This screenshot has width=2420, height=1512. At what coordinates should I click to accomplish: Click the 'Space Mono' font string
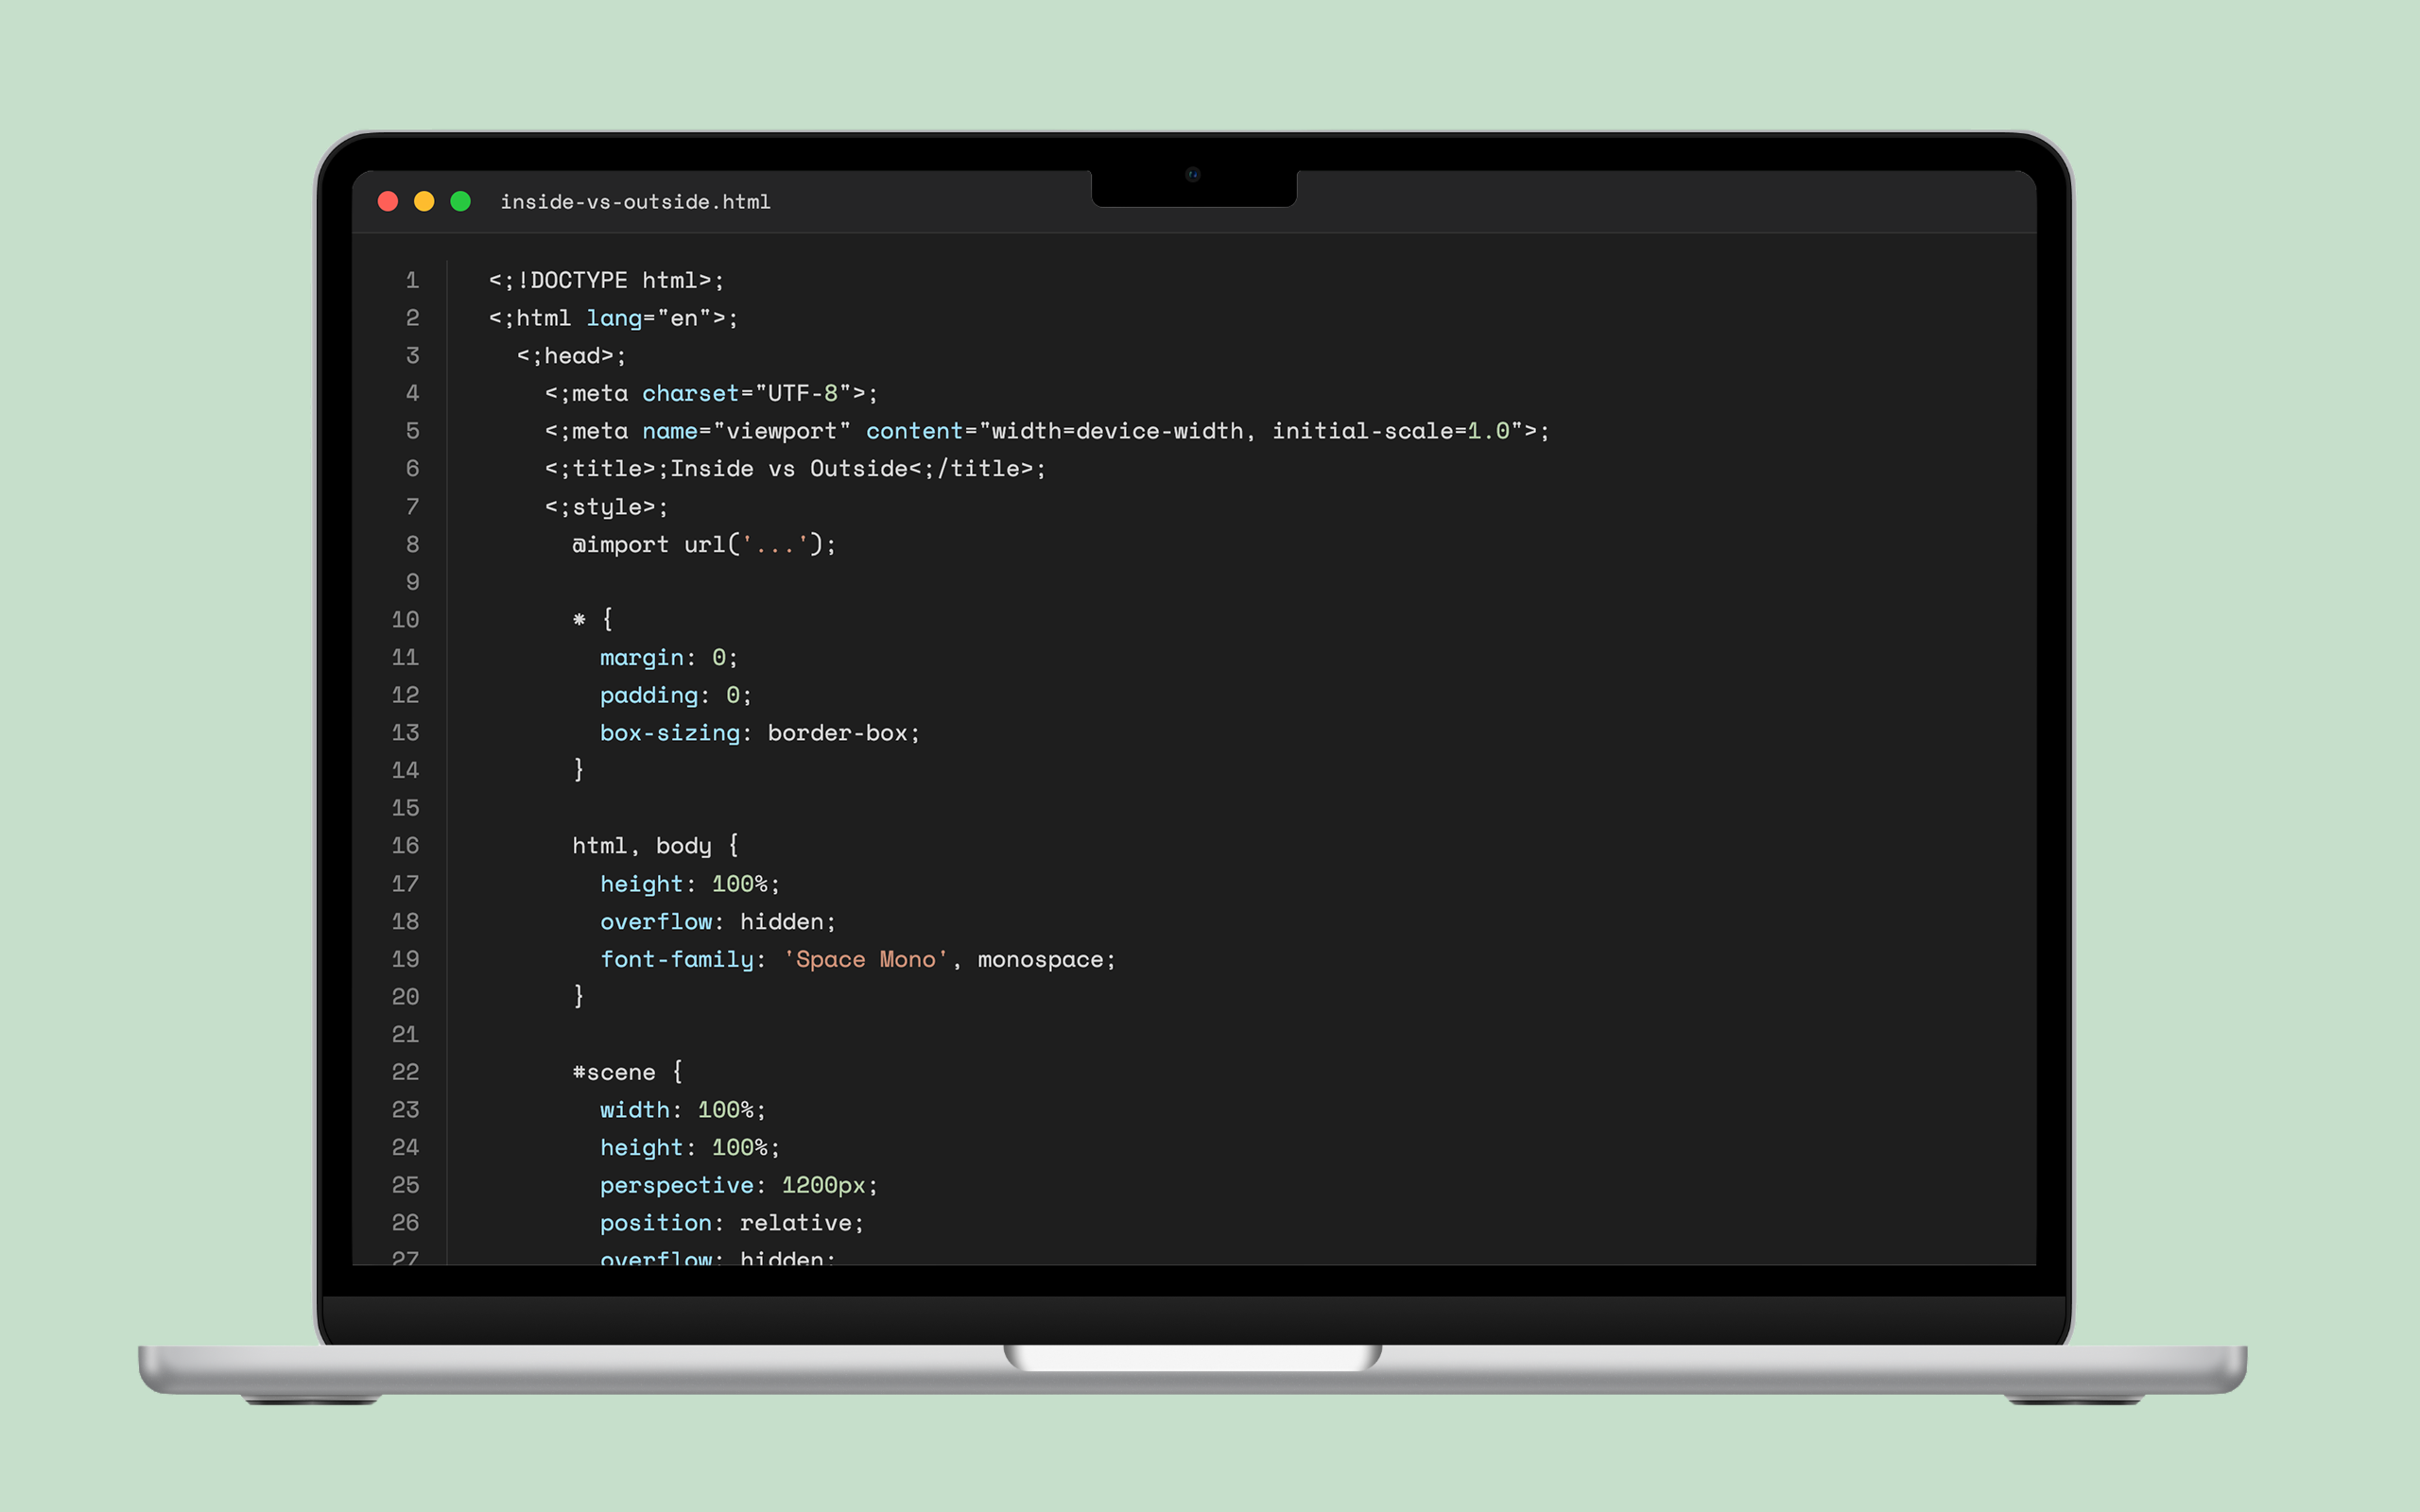coord(865,959)
